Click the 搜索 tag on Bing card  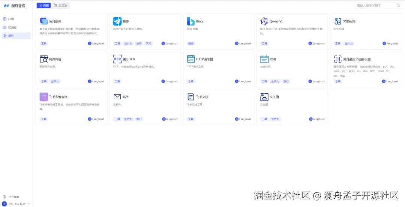(191, 43)
